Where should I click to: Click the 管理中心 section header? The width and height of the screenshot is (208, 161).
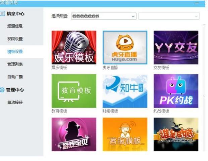[15, 90]
